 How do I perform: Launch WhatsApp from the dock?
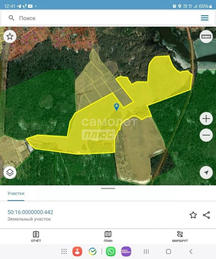[111, 252]
